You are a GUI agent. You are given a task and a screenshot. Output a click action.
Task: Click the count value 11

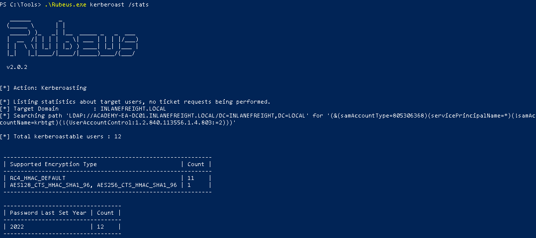(x=191, y=178)
